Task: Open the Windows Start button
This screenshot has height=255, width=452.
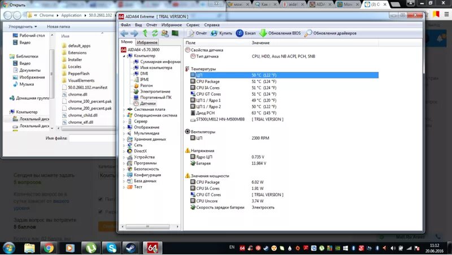Action: point(8,248)
